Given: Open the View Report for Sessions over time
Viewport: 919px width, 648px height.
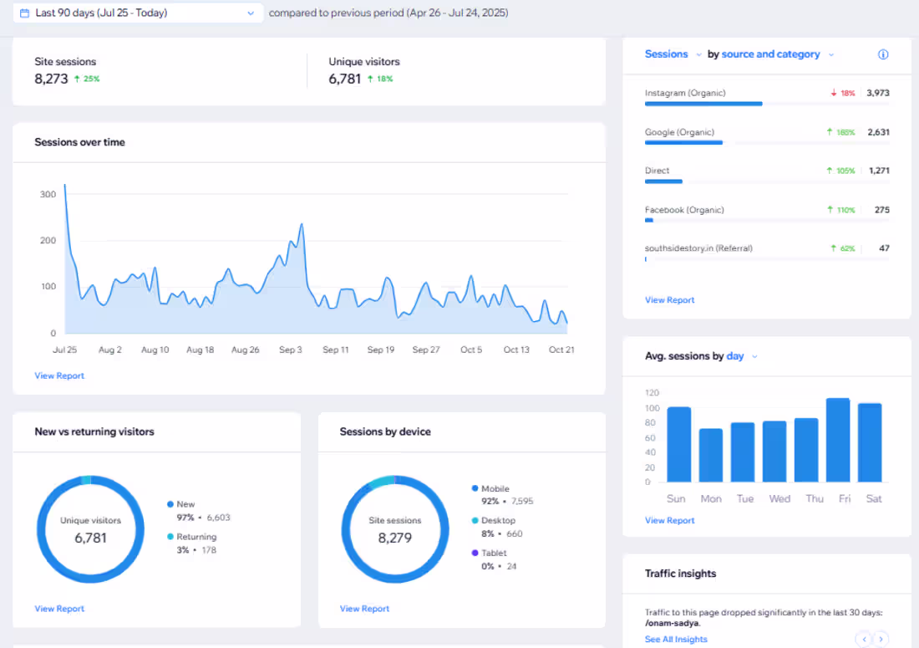Looking at the screenshot, I should [59, 375].
